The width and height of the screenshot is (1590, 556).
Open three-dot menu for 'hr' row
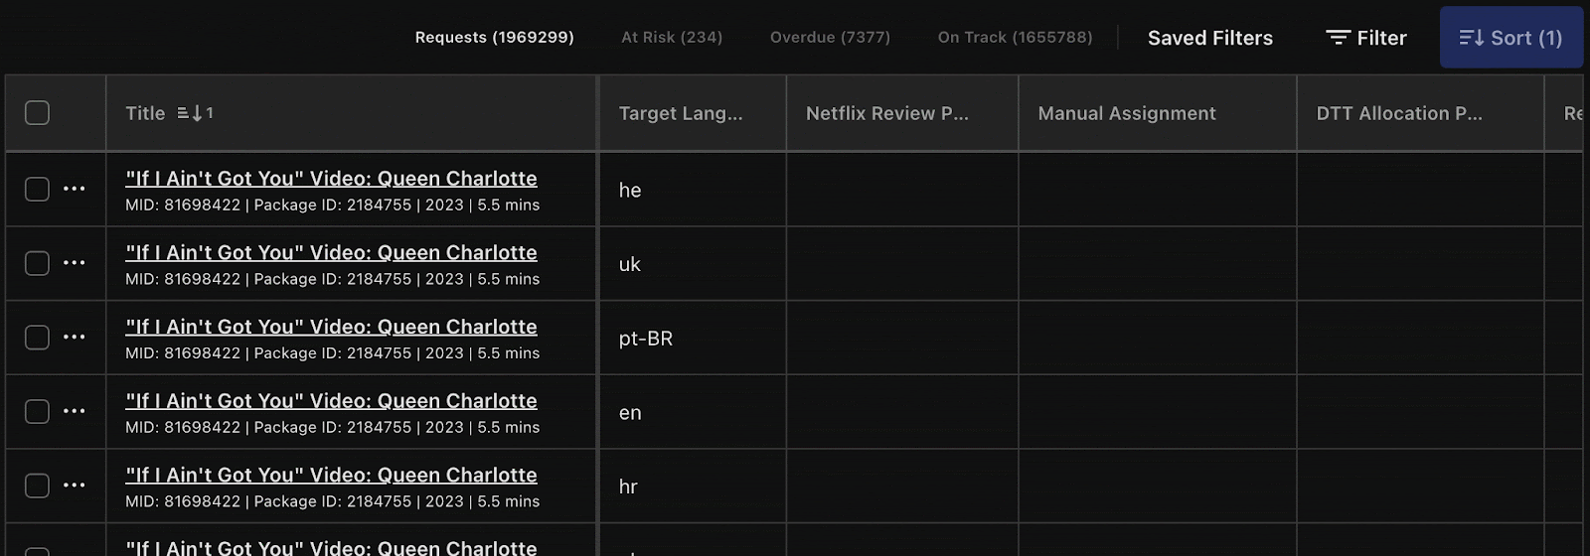[x=75, y=486]
